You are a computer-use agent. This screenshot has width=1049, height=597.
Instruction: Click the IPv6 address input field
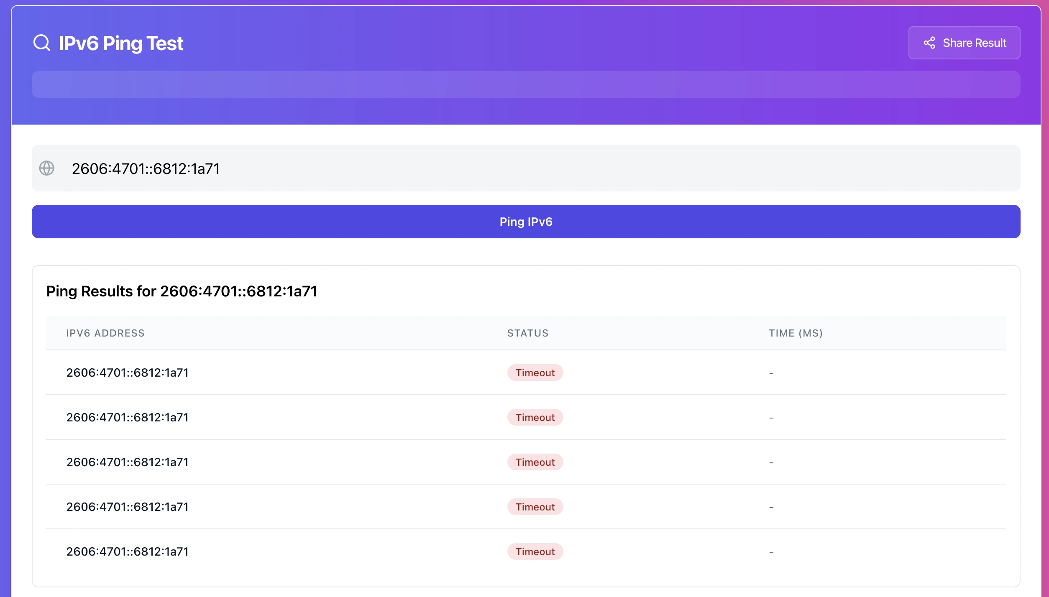coord(525,168)
